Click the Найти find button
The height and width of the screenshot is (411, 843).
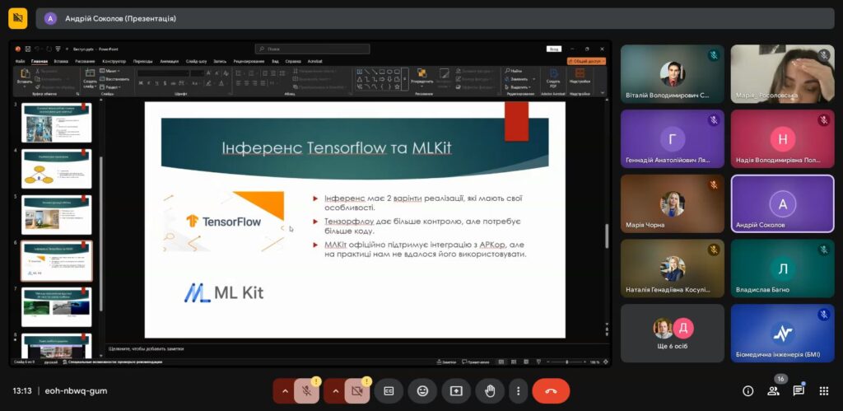514,71
